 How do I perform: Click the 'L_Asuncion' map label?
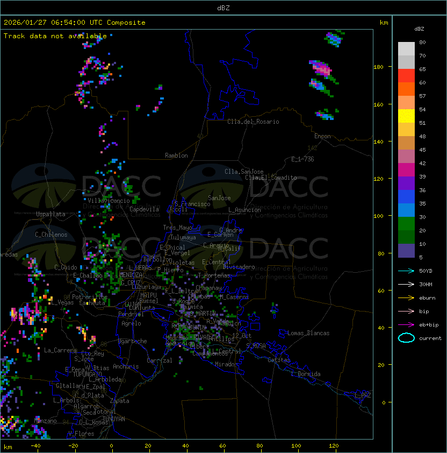[244, 210]
